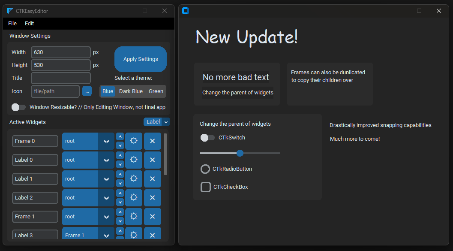Check the CTkCheckBox in preview window

[x=205, y=187]
